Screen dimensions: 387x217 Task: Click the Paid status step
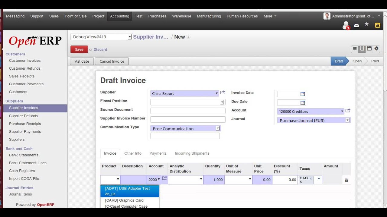coord(375,61)
